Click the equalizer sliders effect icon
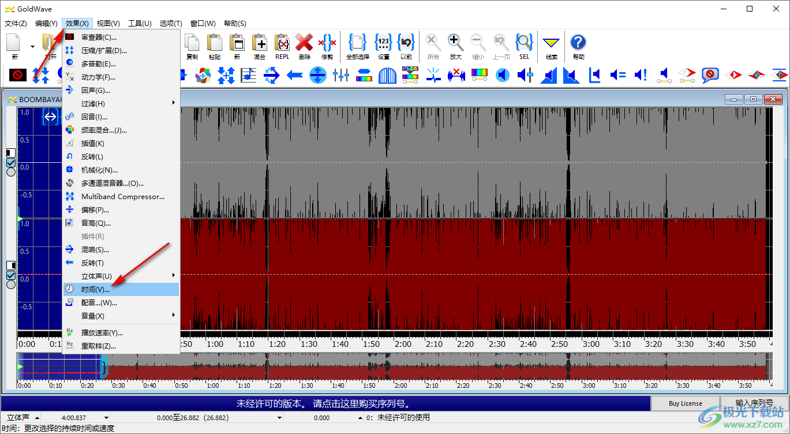 tap(341, 75)
